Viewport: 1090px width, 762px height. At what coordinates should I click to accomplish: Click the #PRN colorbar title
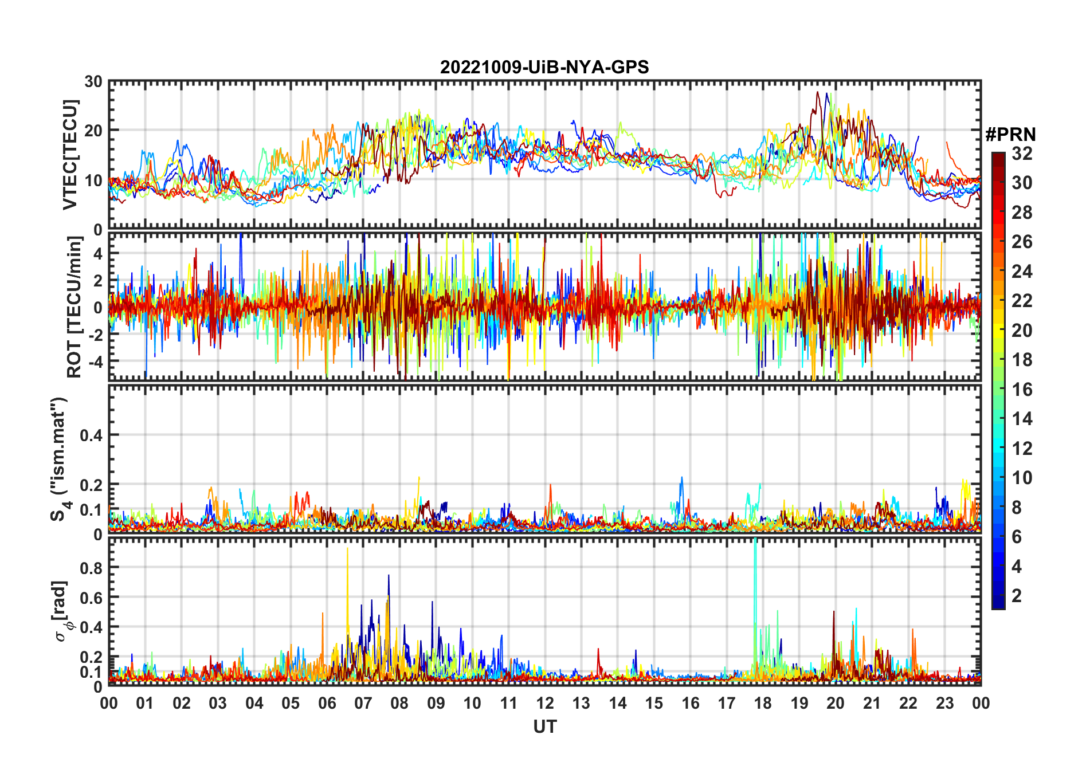pyautogui.click(x=1010, y=135)
